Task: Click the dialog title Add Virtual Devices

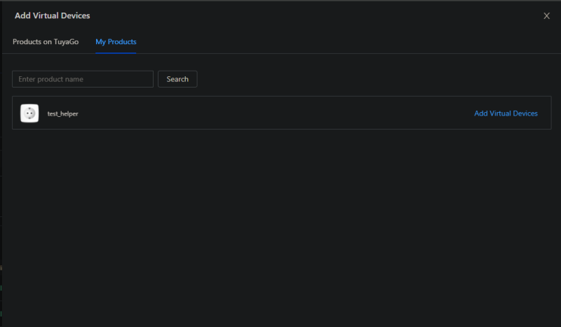Action: point(52,15)
